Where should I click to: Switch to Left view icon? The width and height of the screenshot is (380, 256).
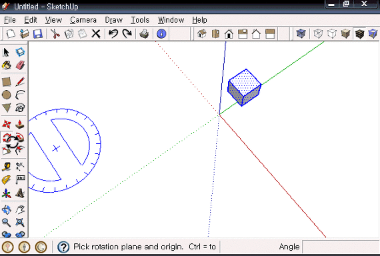coord(270,34)
